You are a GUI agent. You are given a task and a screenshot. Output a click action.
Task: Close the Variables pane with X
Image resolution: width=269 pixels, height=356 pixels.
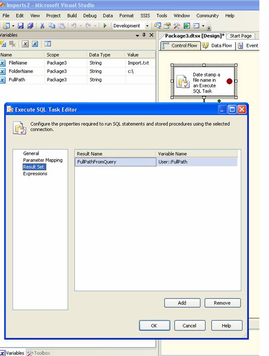pyautogui.click(x=151, y=35)
